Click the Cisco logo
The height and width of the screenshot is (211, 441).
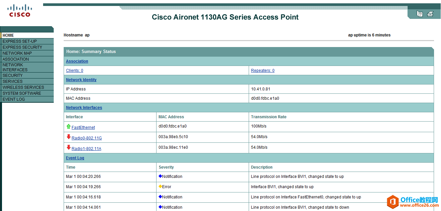click(20, 11)
